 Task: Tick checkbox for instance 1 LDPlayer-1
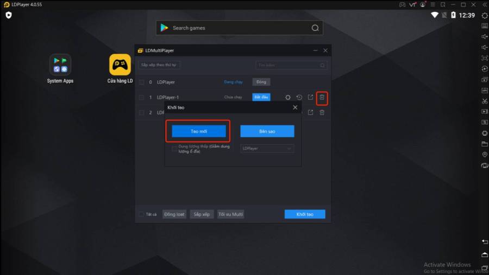tap(142, 98)
